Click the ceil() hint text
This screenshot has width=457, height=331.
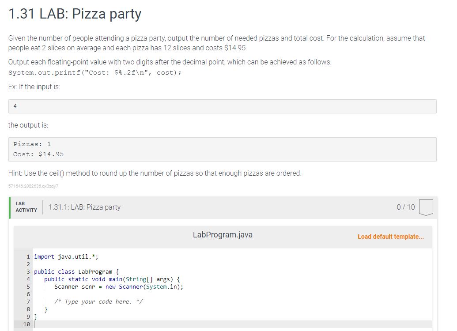pyautogui.click(x=155, y=173)
